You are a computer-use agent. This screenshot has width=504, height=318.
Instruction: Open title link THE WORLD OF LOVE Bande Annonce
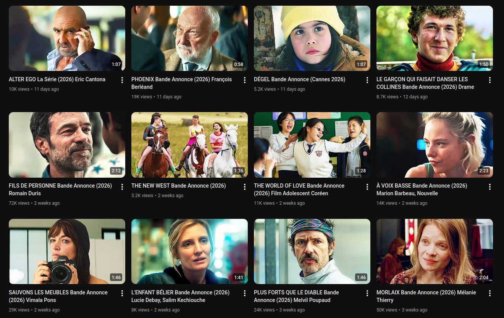click(x=299, y=190)
